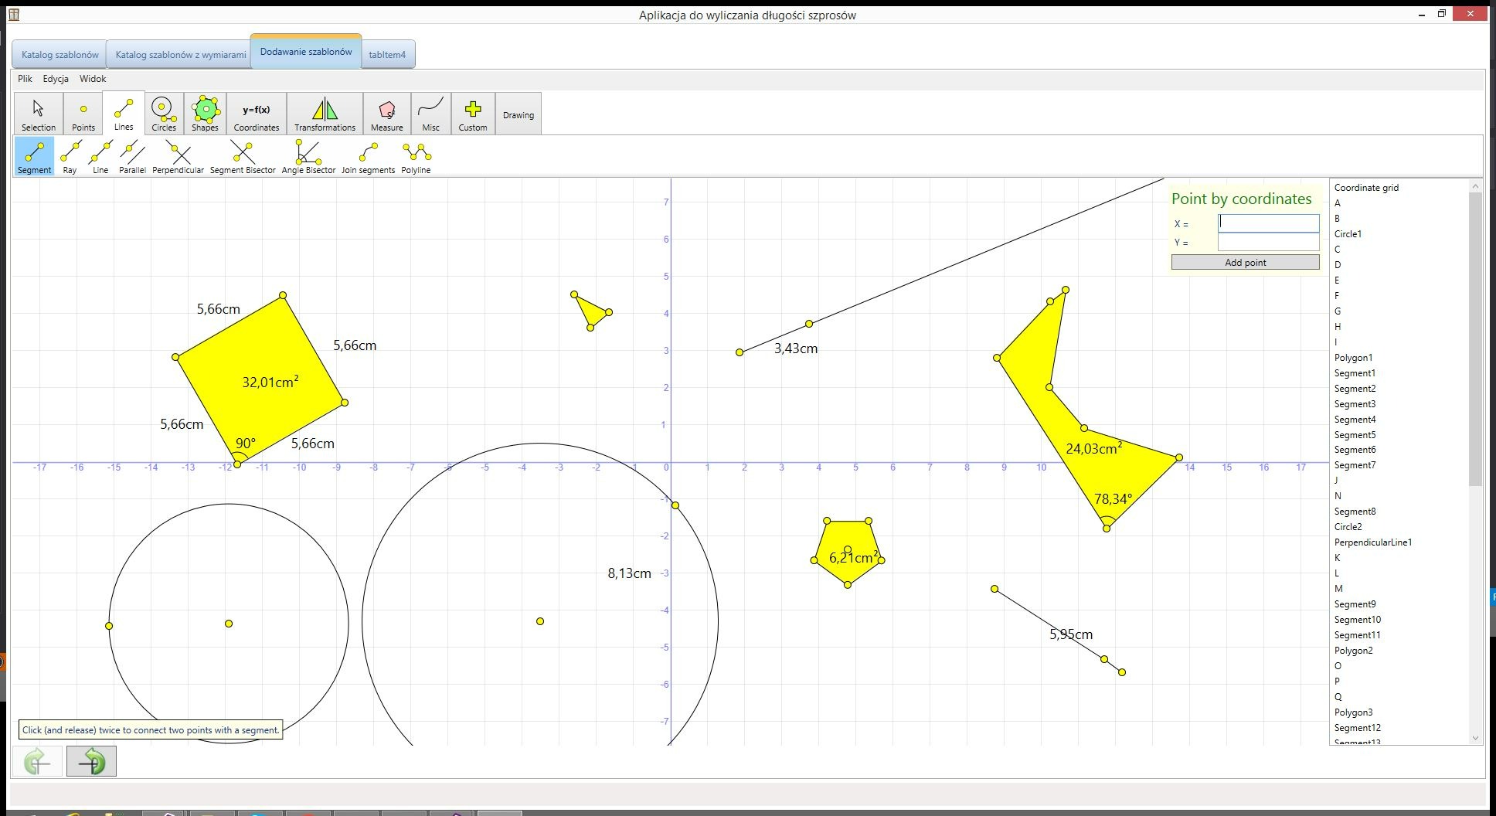Select the Segment line tool
The width and height of the screenshot is (1496, 816).
click(34, 157)
